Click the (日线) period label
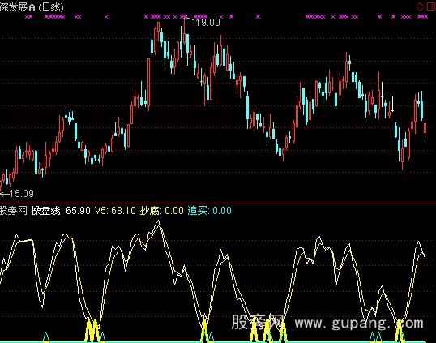 pos(51,7)
